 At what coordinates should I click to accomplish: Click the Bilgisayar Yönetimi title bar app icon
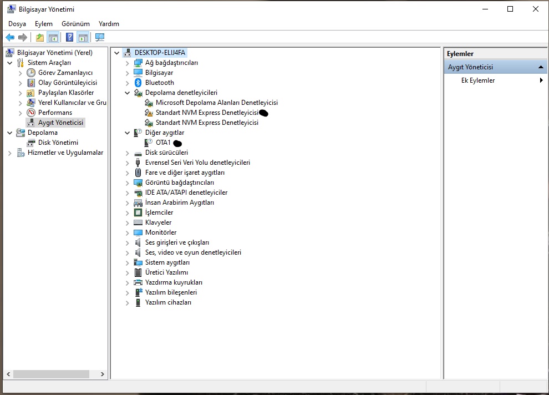(x=11, y=9)
